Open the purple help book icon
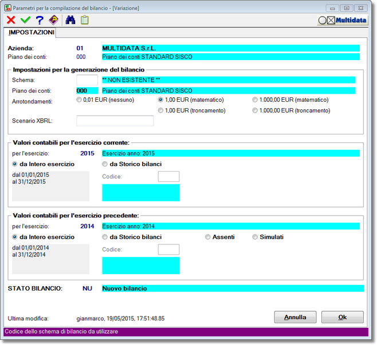 click(53, 20)
